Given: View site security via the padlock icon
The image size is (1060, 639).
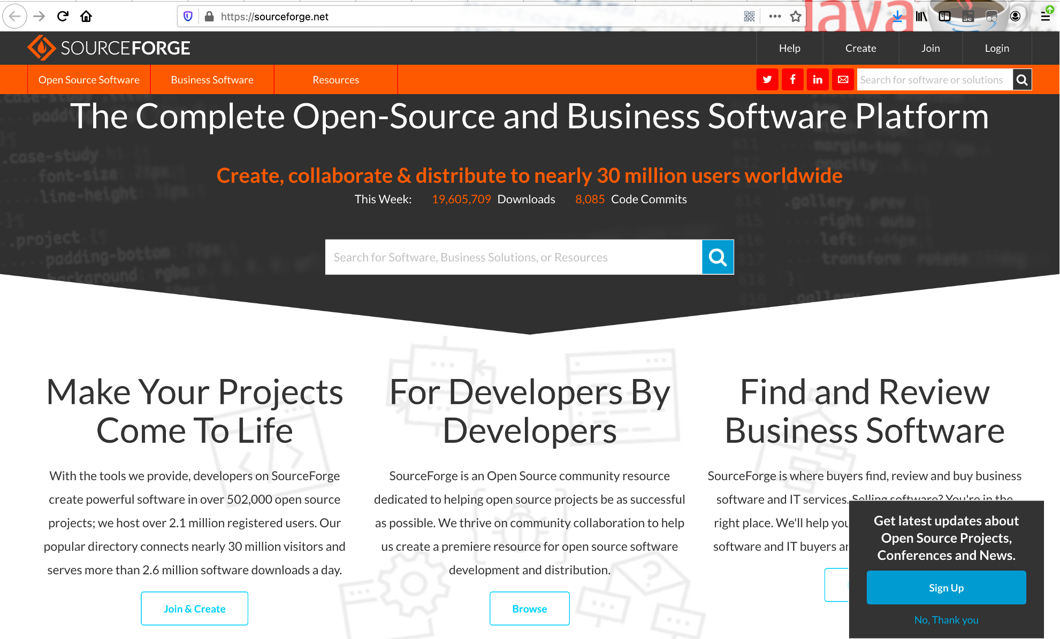Looking at the screenshot, I should [209, 17].
